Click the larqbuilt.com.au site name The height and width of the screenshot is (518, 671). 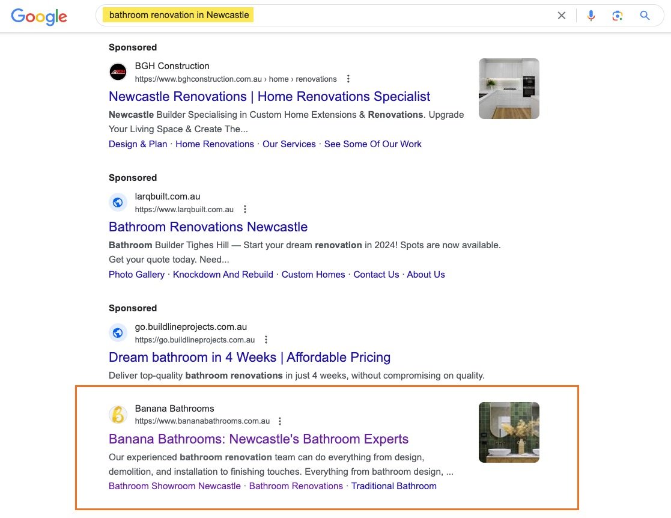point(168,197)
